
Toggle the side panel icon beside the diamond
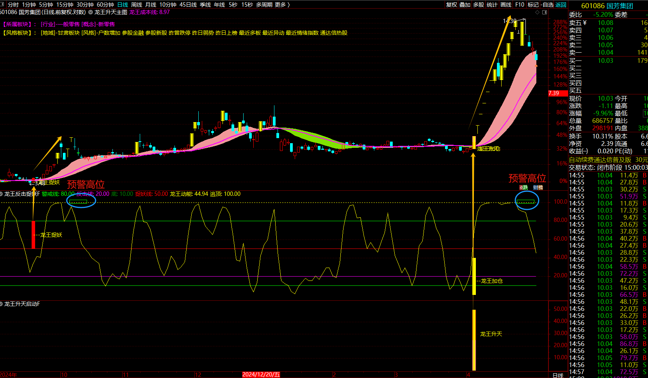click(x=545, y=12)
